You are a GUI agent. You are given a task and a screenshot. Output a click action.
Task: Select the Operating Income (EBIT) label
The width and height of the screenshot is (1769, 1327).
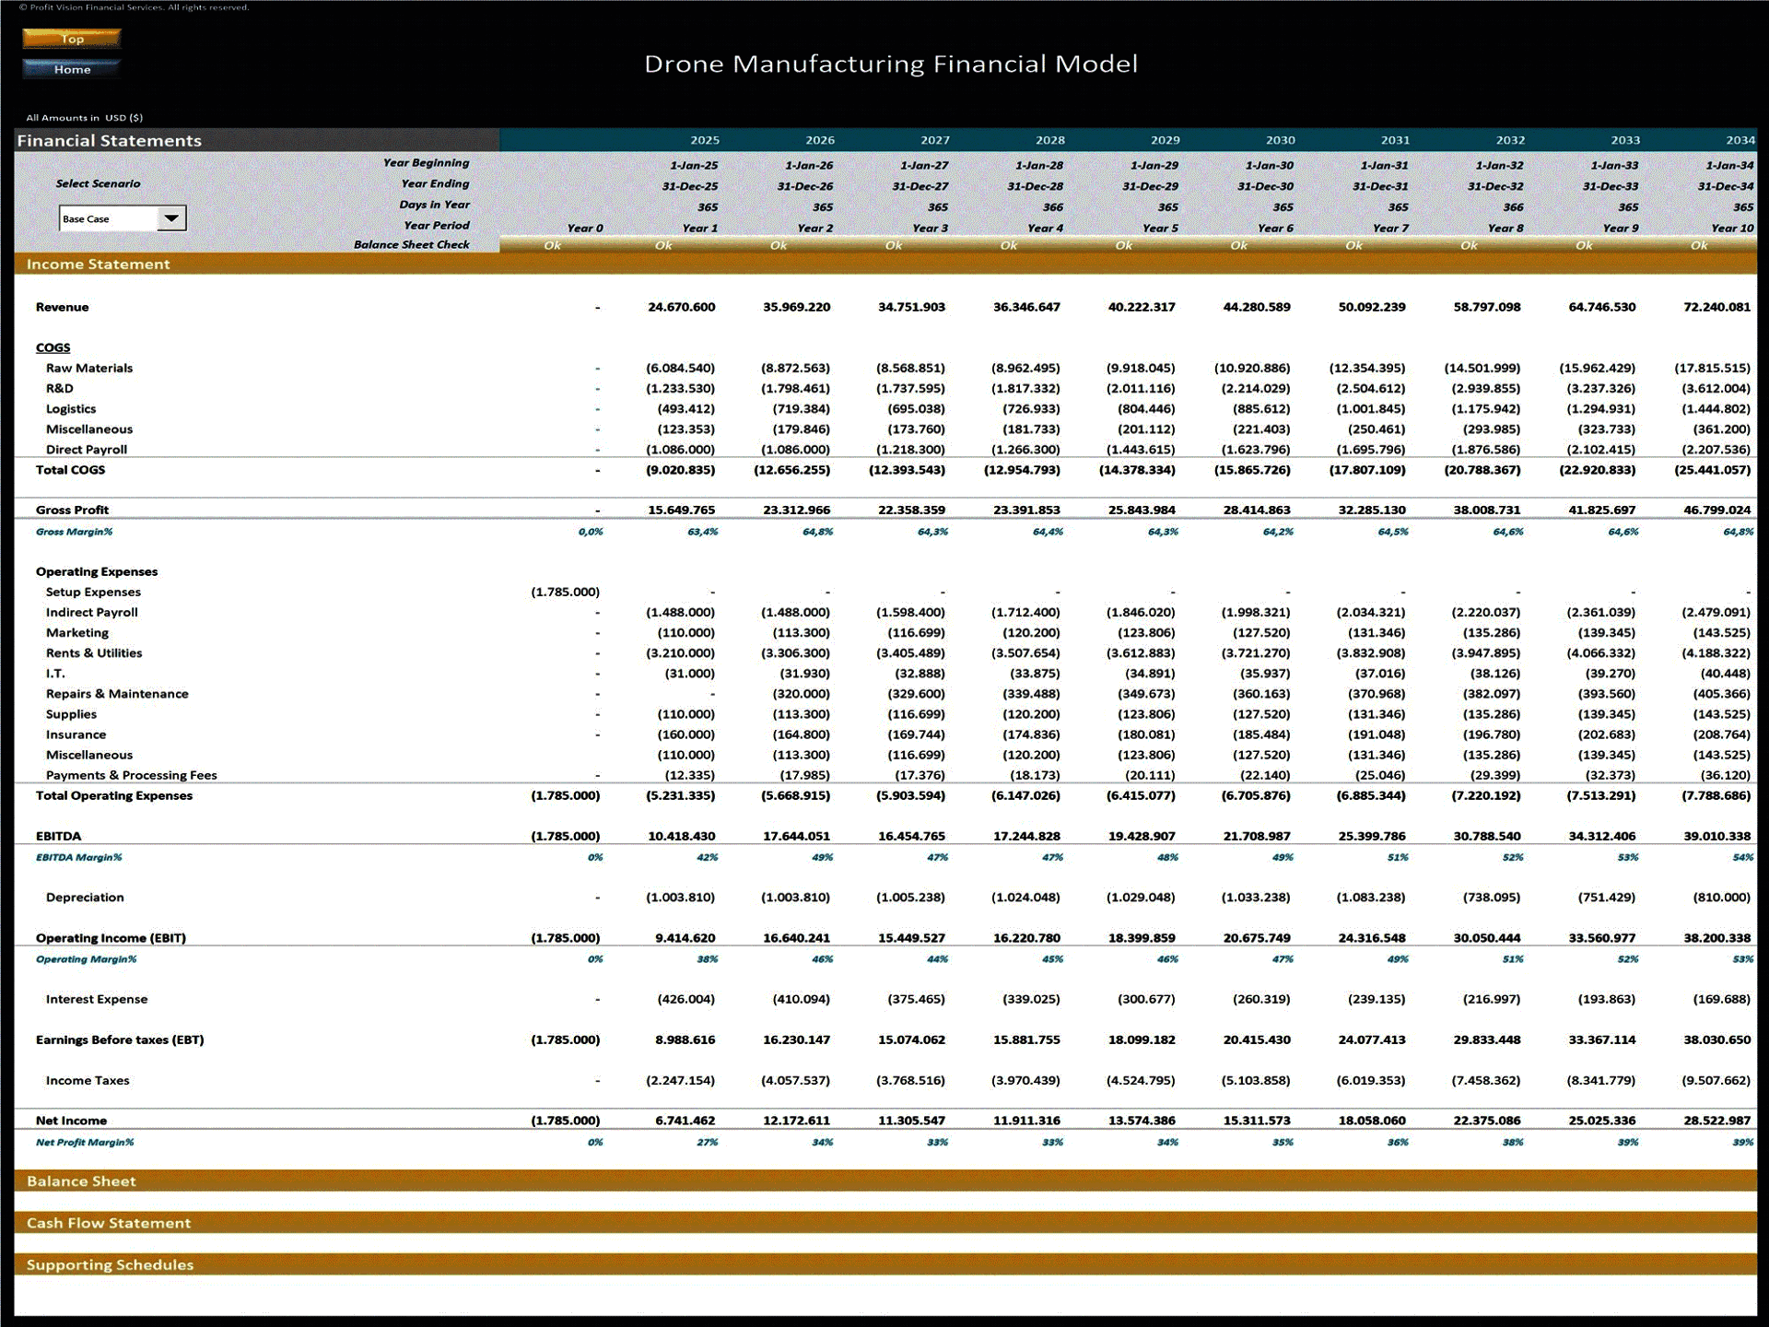click(111, 938)
